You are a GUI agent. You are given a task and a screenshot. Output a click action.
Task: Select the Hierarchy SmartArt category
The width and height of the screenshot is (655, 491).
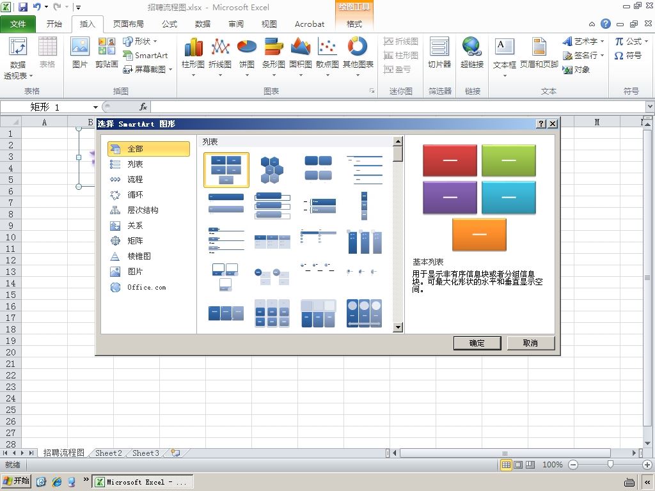[148, 210]
